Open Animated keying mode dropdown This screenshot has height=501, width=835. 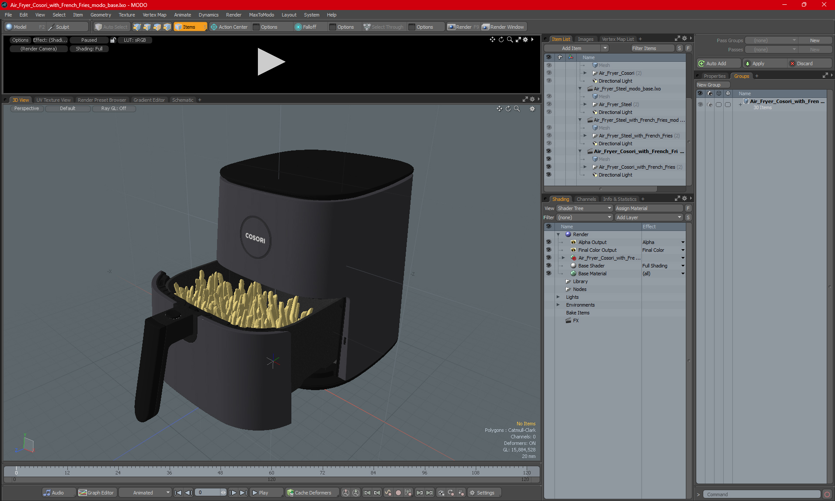(x=146, y=493)
